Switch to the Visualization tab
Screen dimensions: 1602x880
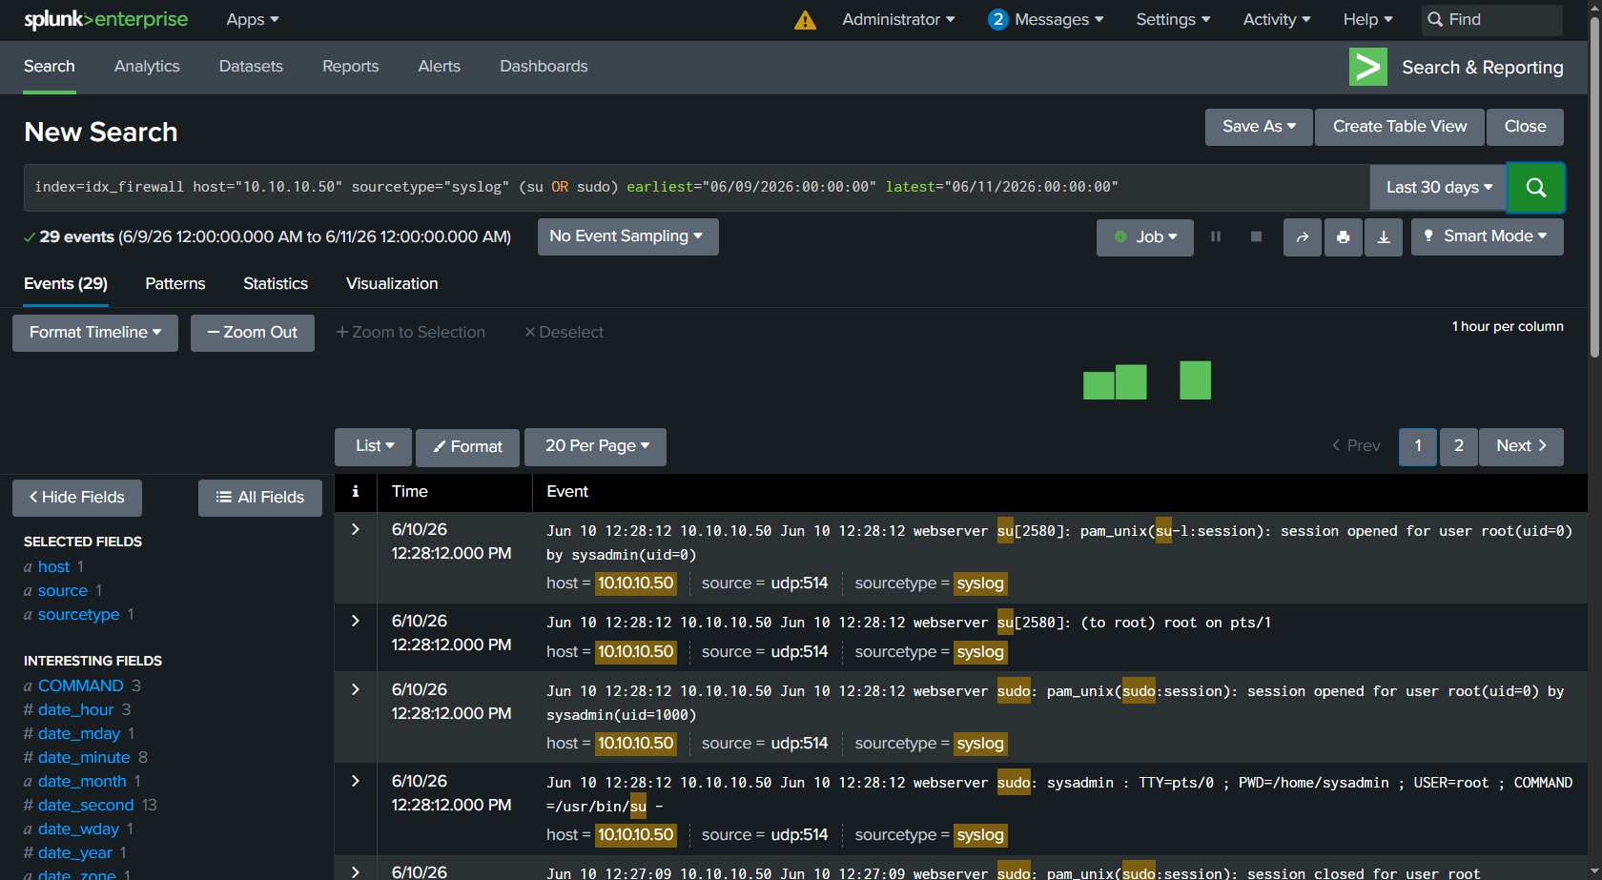[392, 284]
